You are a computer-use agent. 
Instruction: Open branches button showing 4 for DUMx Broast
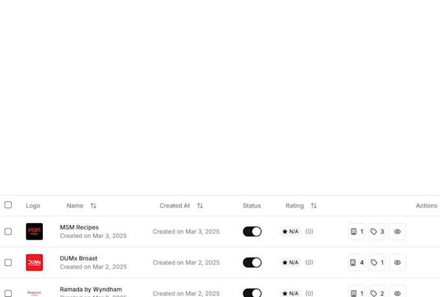click(x=357, y=263)
